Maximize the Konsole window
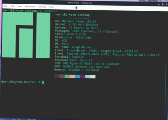The image size is (168, 120). click(x=162, y=4)
